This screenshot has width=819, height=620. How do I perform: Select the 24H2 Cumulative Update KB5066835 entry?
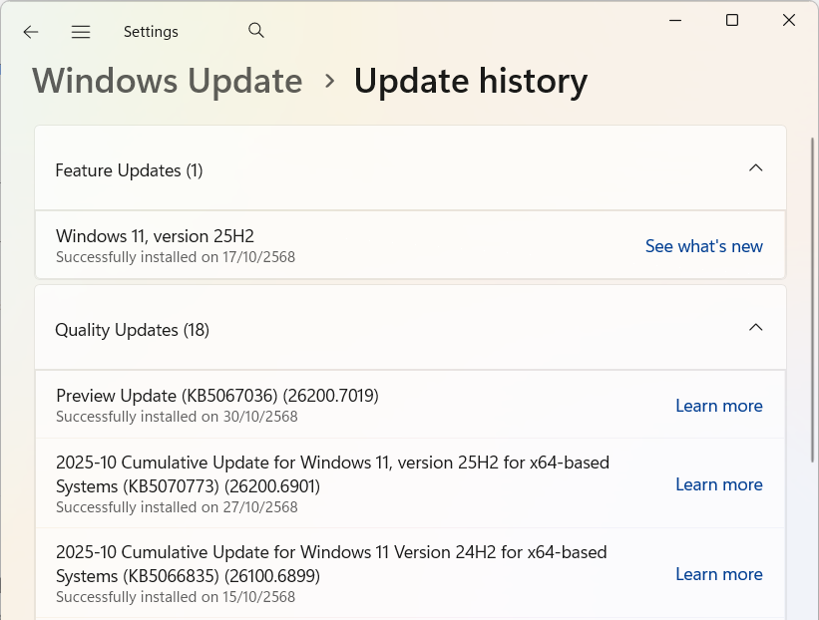click(330, 564)
